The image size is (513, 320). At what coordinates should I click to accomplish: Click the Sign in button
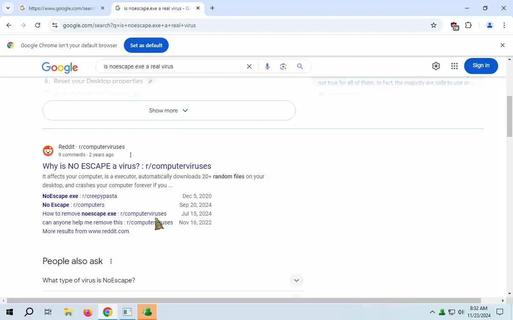coord(481,66)
